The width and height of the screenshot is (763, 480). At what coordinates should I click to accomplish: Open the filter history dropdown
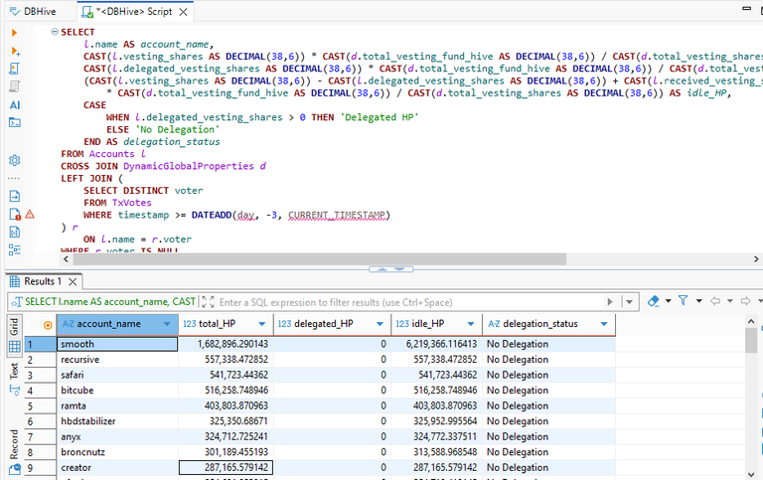coord(629,302)
